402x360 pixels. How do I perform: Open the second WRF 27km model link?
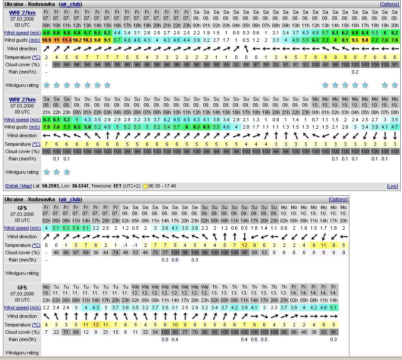point(22,100)
